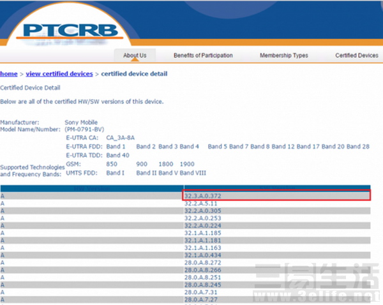The image size is (383, 305).
Task: Select SW version 32.2.A.0.224
Action: pyautogui.click(x=202, y=225)
